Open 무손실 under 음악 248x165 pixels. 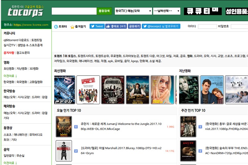click(x=20, y=156)
